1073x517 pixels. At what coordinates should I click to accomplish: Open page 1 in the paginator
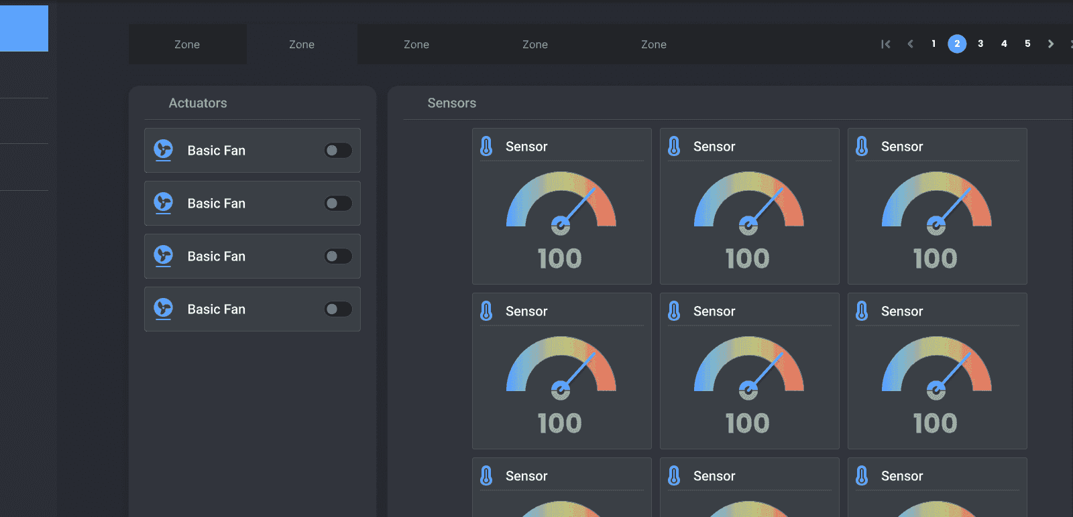click(934, 44)
